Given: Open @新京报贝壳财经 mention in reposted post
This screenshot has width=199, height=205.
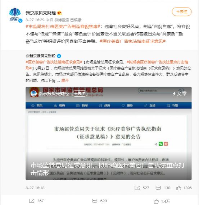Looking at the screenshot, I should coord(40,56).
